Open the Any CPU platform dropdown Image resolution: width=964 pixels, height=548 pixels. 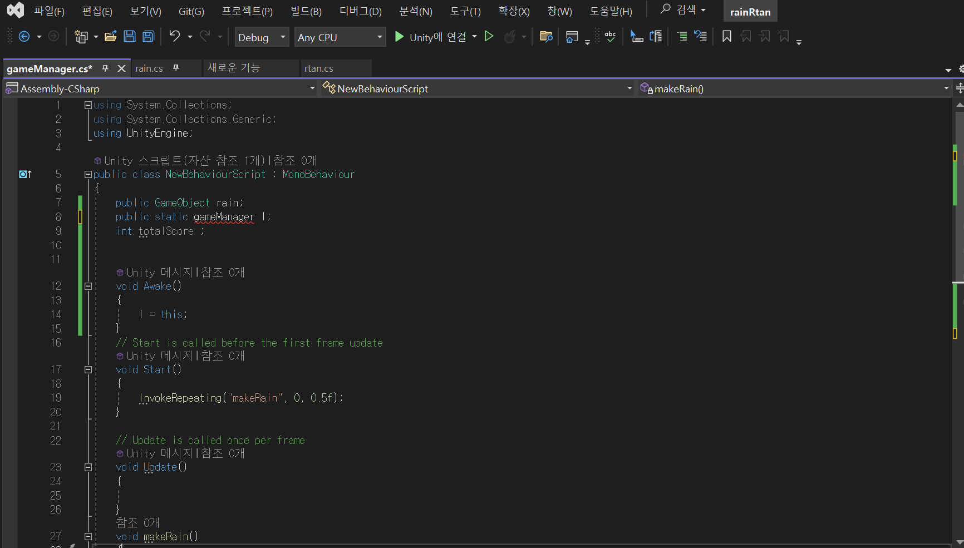pyautogui.click(x=340, y=37)
